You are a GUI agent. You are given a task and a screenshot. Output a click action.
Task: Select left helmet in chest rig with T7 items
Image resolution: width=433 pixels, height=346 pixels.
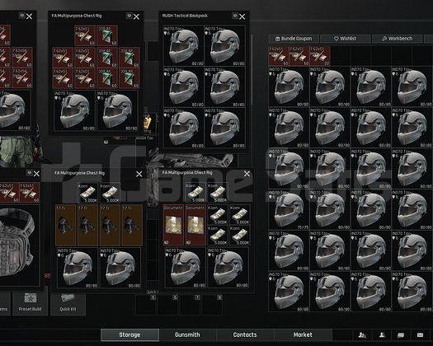pyautogui.click(x=78, y=268)
